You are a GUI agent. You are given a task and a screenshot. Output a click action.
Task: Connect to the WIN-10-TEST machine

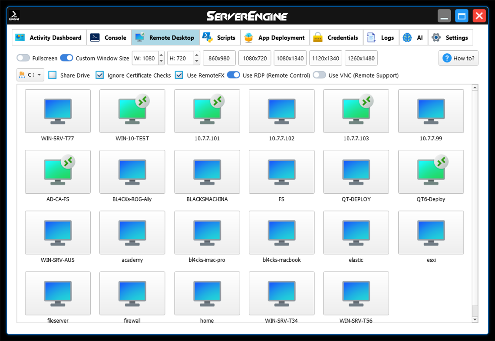click(x=132, y=111)
